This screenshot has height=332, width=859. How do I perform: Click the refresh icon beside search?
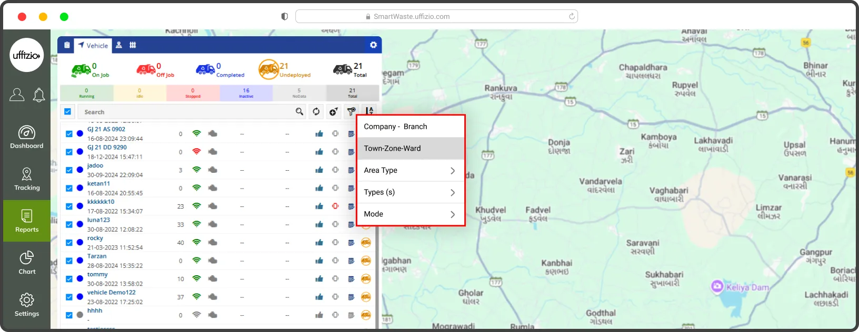[316, 111]
